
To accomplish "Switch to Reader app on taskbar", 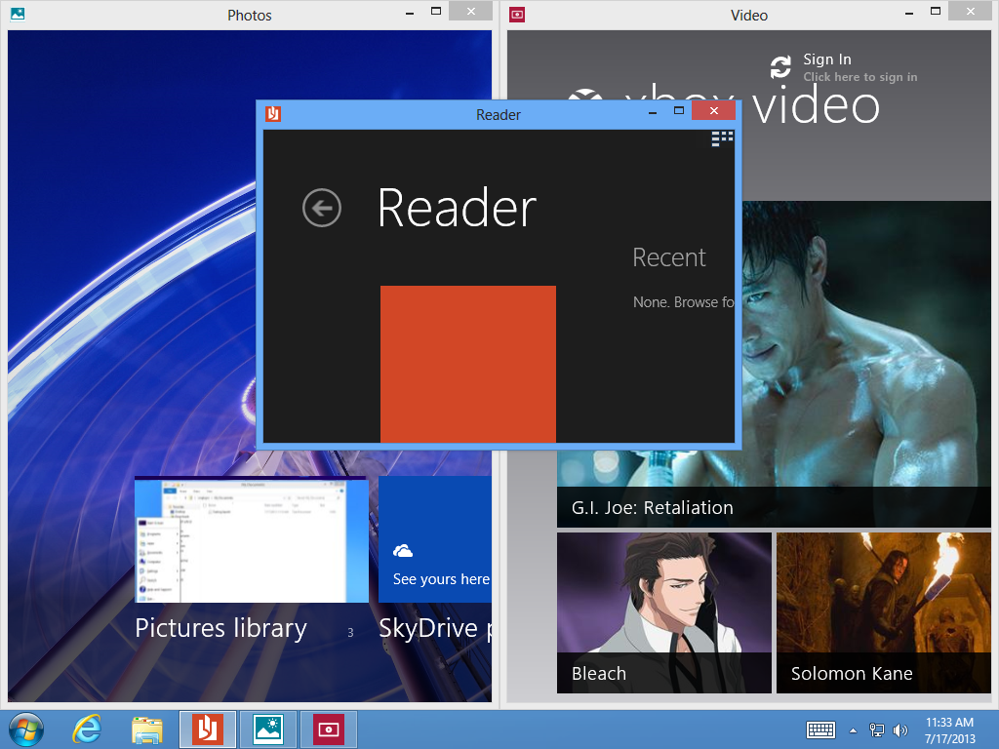I will [208, 729].
